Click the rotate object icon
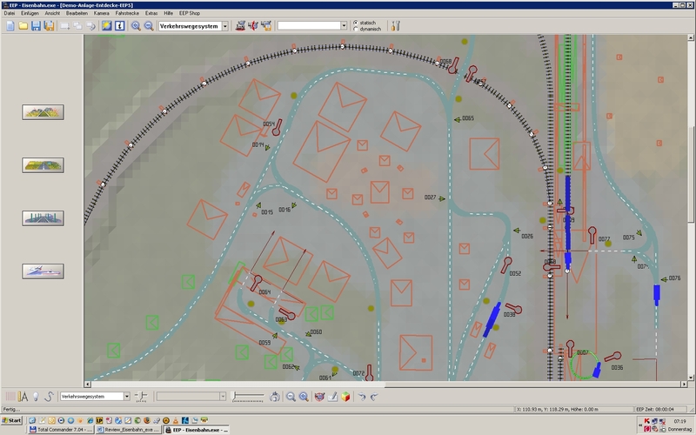This screenshot has width=696, height=435. (x=275, y=397)
